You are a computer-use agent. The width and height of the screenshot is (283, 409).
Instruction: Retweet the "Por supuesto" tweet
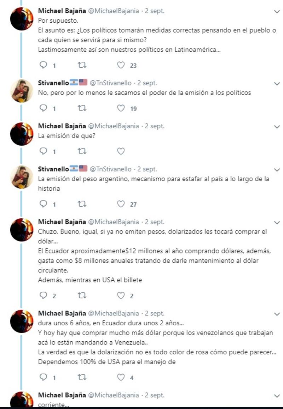click(x=82, y=65)
